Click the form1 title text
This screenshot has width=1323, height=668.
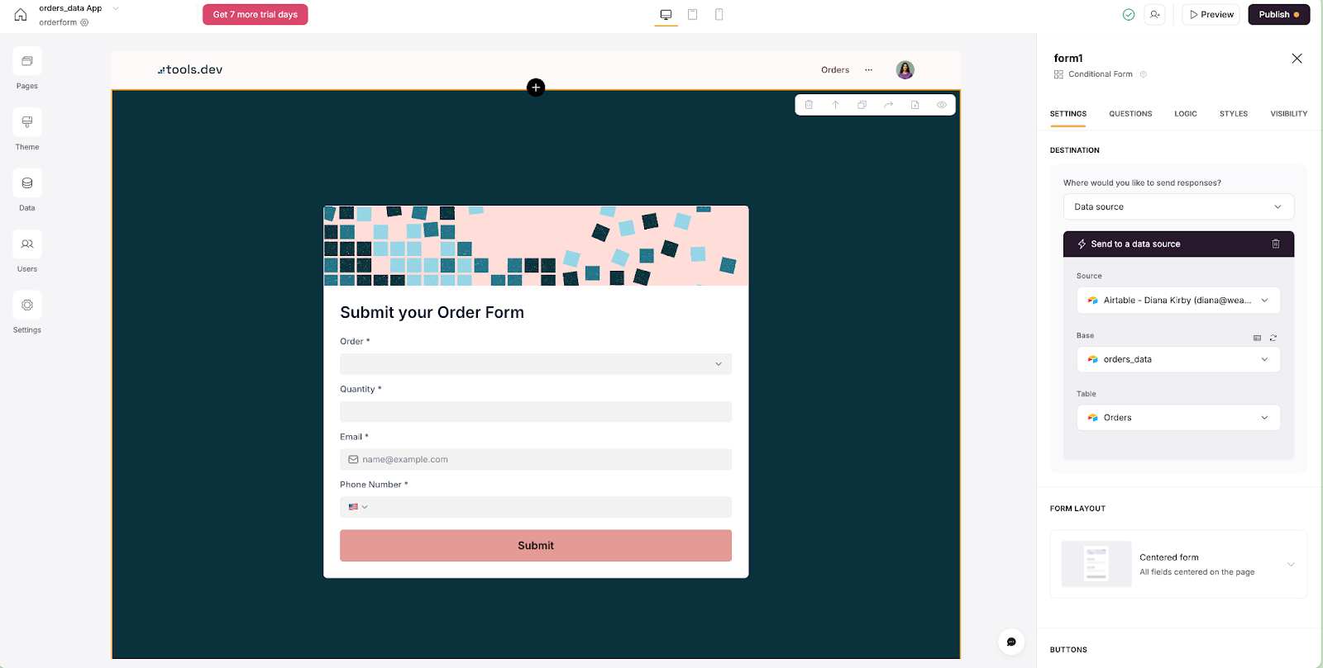click(1068, 58)
